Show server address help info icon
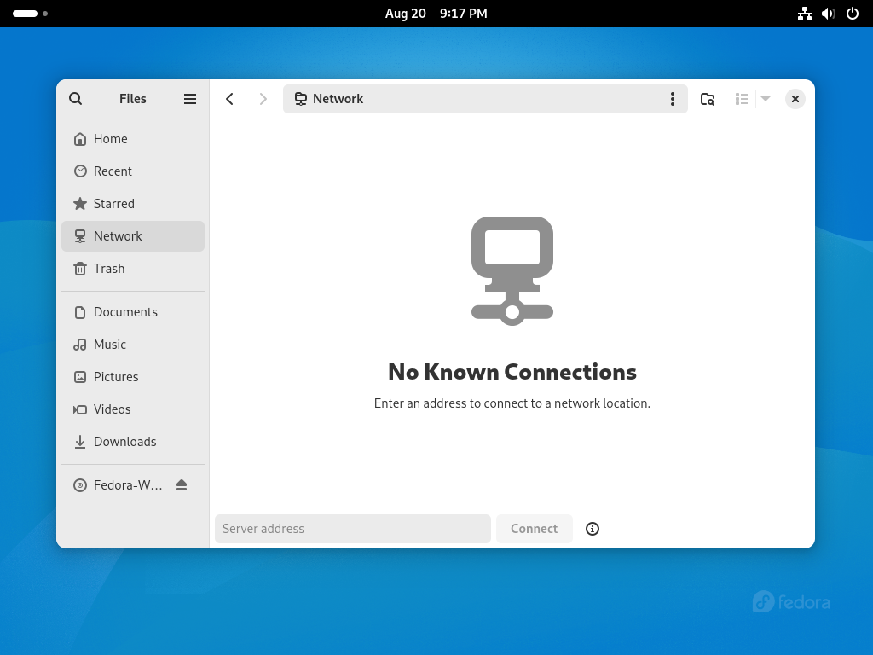 593,529
